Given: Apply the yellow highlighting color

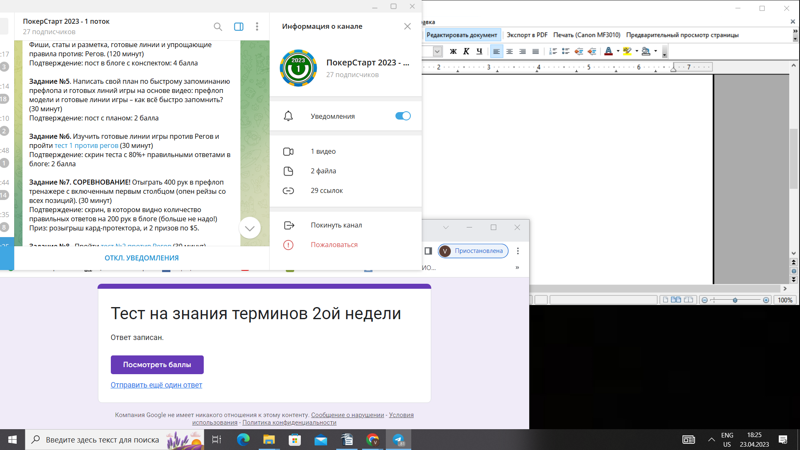Looking at the screenshot, I should 627,51.
